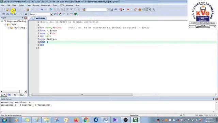The height and width of the screenshot is (123, 218).
Task: Open the Window Layout dropdown arrow
Action: [x=149, y=10]
